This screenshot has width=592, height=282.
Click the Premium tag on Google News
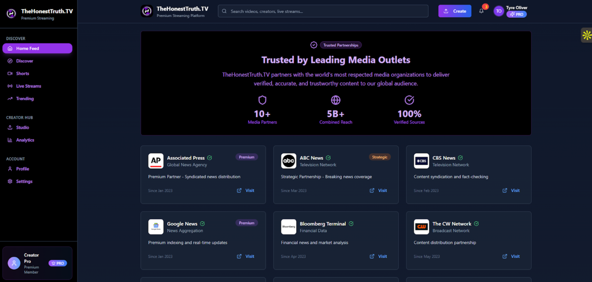pyautogui.click(x=246, y=223)
